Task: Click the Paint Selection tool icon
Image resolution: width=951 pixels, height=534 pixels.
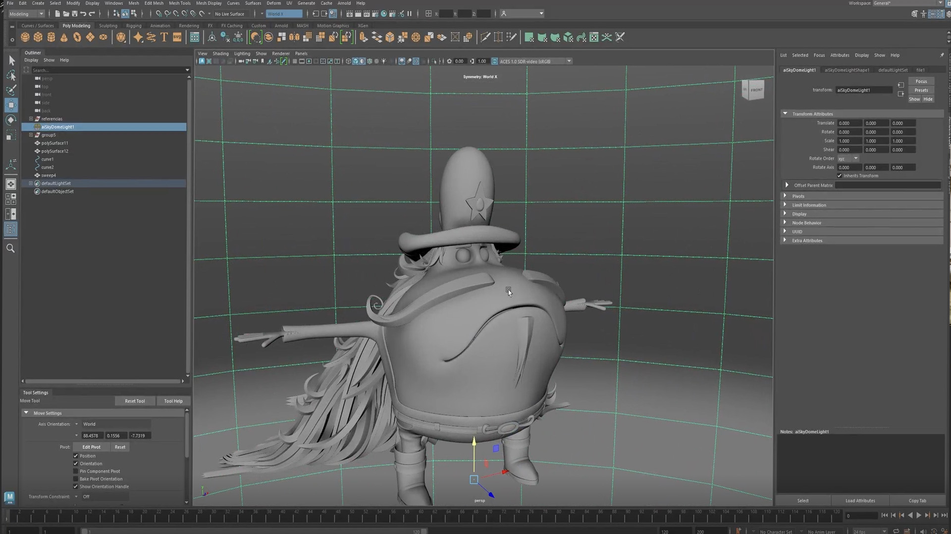Action: [x=11, y=90]
